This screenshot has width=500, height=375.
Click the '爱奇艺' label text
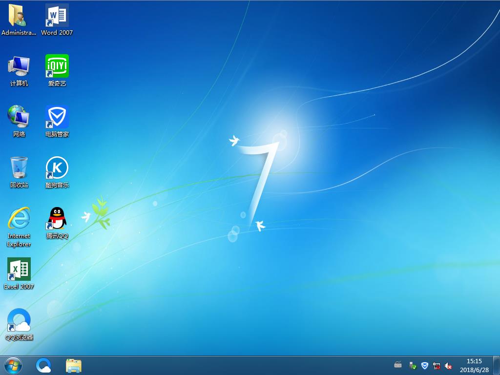[57, 83]
